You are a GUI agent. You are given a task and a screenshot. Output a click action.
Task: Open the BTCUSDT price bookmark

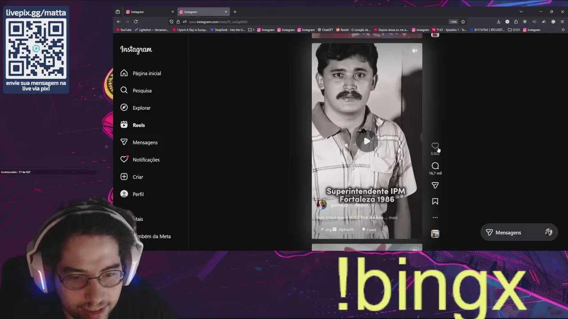[487, 30]
